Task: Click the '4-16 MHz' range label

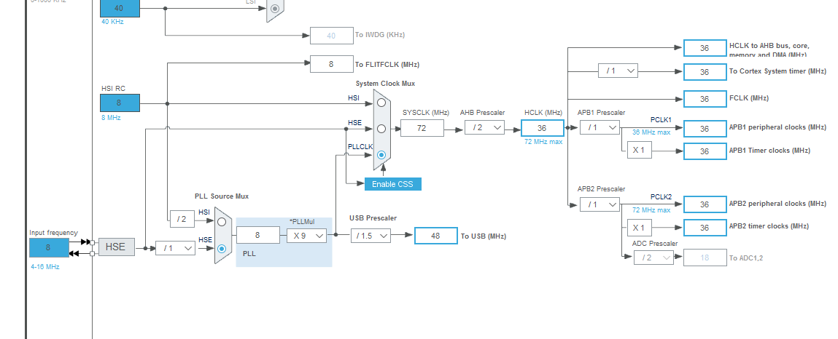Action: click(x=45, y=266)
